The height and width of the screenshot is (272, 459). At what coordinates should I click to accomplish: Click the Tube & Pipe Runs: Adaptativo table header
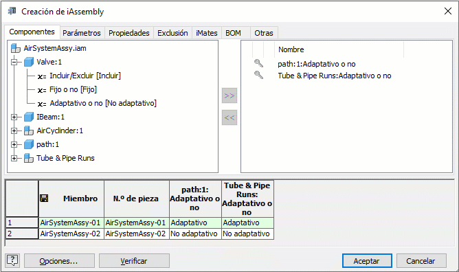pyautogui.click(x=247, y=199)
